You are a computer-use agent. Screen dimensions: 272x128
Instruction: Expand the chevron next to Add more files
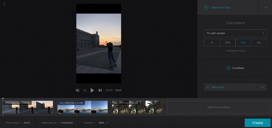(266, 7)
